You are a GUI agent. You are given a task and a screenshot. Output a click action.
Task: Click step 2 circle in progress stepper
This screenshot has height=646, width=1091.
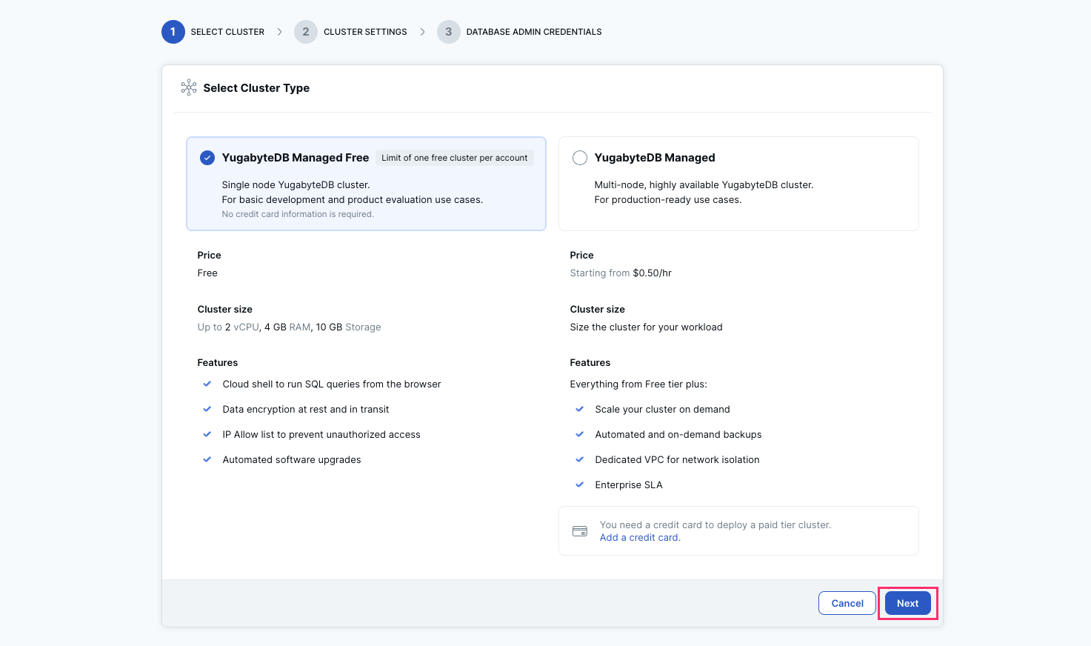point(306,31)
